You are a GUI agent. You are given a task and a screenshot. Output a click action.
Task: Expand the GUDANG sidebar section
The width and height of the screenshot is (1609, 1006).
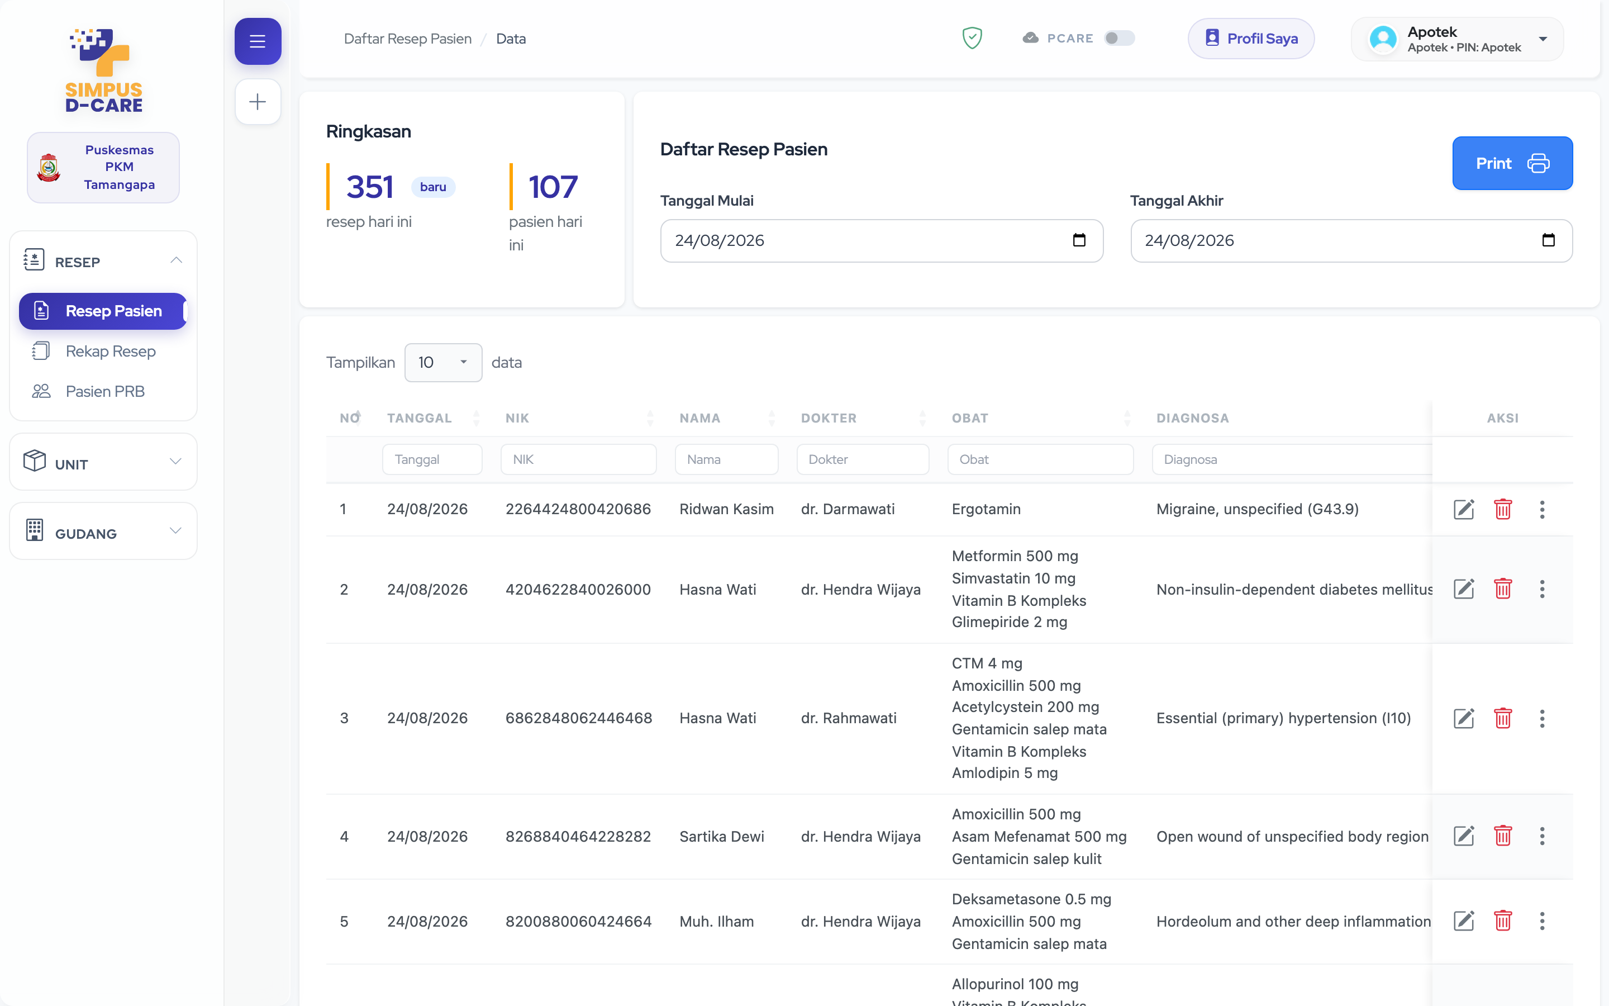click(103, 532)
